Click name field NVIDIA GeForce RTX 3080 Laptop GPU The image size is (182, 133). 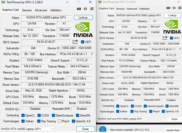139,15
